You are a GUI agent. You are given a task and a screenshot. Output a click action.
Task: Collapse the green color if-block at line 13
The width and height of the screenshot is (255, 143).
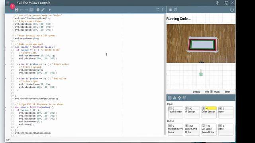(6, 50)
